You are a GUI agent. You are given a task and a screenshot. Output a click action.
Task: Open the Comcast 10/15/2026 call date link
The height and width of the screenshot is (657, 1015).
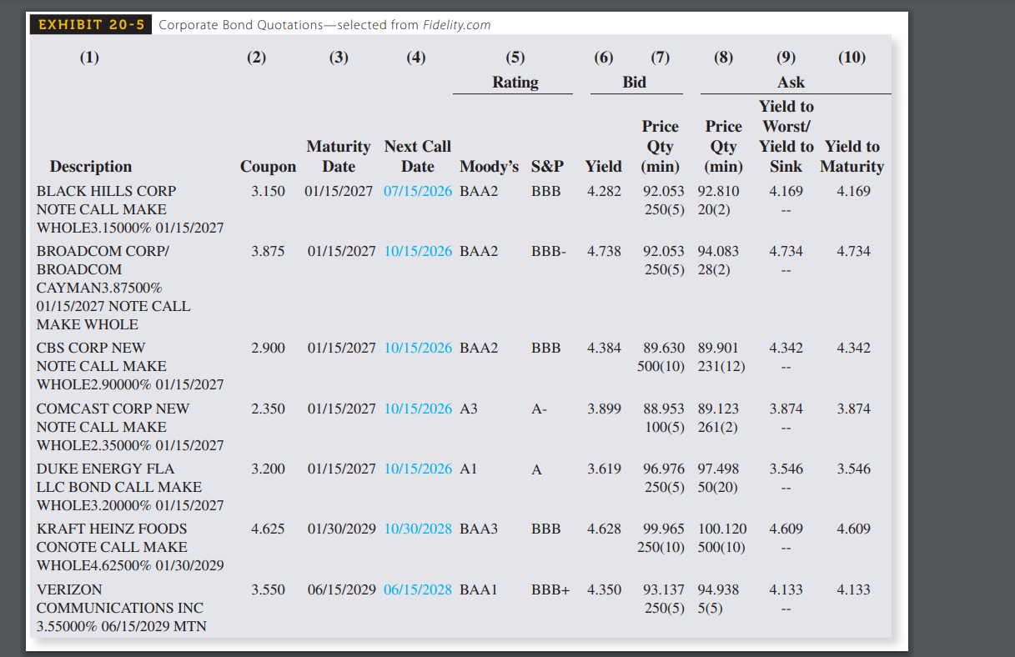417,409
